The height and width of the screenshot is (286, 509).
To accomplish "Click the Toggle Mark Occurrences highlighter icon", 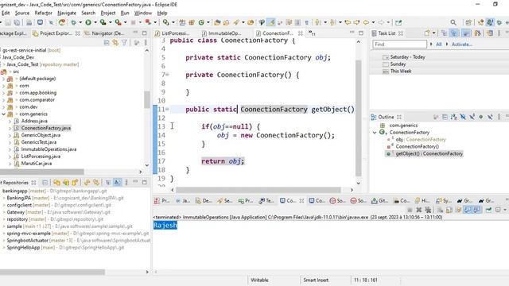I will point(270,22).
